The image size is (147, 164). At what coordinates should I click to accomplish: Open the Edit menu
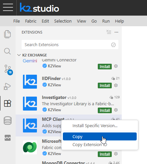click(45, 21)
